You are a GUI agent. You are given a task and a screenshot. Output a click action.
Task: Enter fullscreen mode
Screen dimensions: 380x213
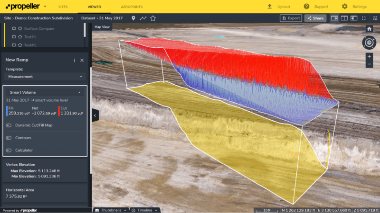pos(364,18)
